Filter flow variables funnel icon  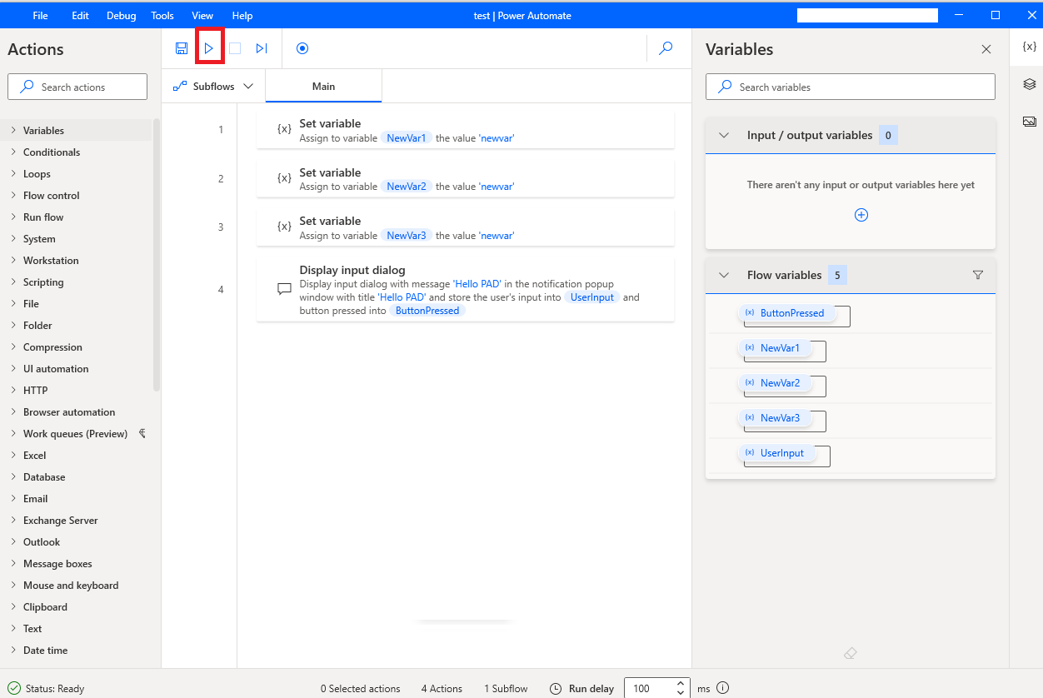click(978, 275)
